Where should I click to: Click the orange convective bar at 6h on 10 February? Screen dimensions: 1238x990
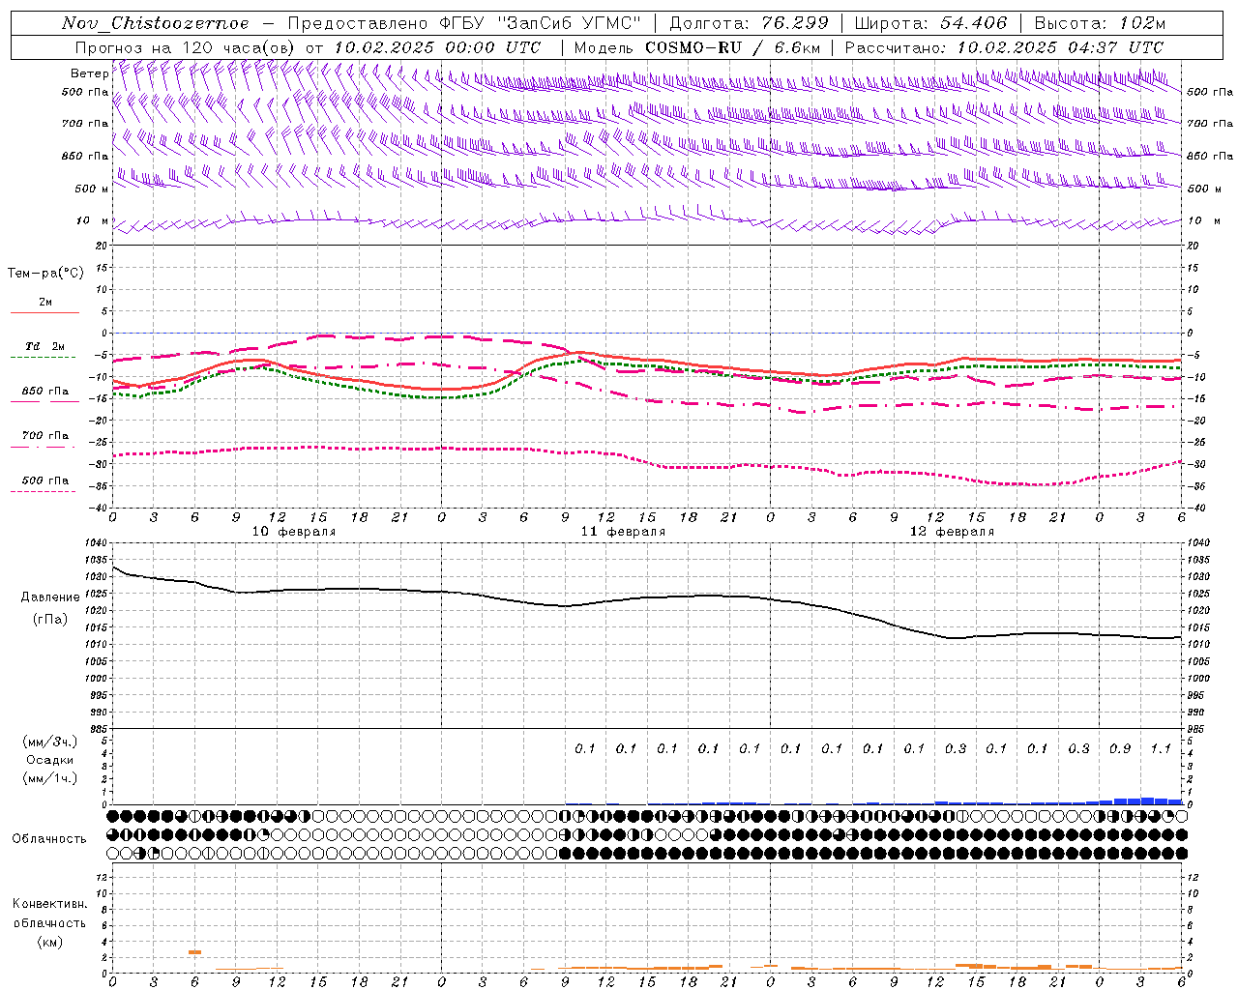[194, 952]
